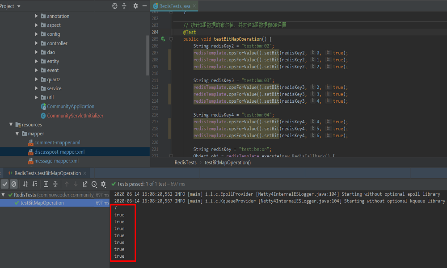Sort tests alphabetically

click(25, 184)
